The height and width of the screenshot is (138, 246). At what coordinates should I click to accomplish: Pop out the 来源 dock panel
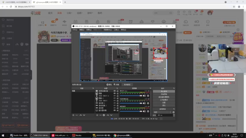pyautogui.click(x=117, y=88)
